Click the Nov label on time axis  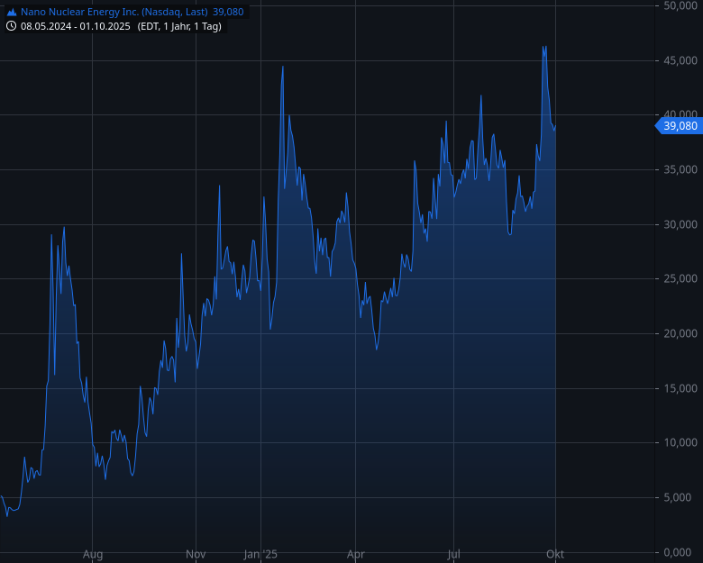pyautogui.click(x=196, y=554)
